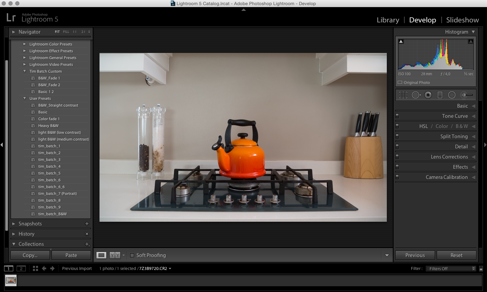Toggle Split Toning panel on/off switch
This screenshot has height=292, width=487.
click(x=397, y=136)
